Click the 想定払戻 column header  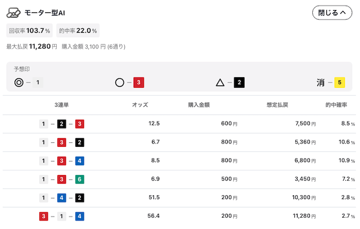pos(277,105)
